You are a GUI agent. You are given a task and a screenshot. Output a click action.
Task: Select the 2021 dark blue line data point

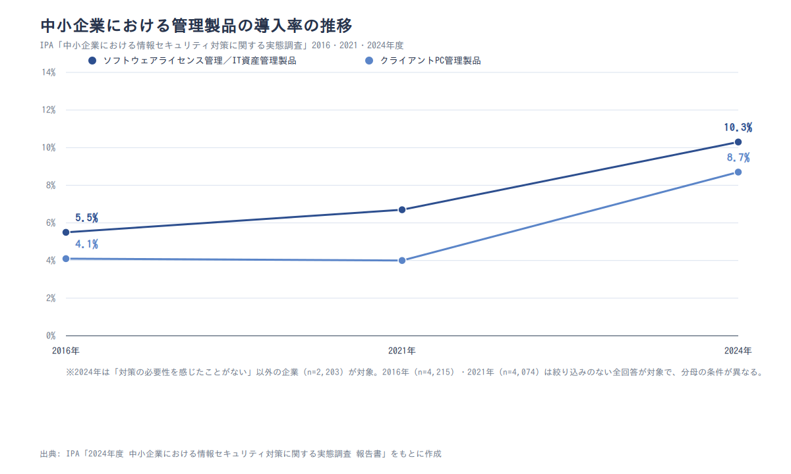coord(402,210)
